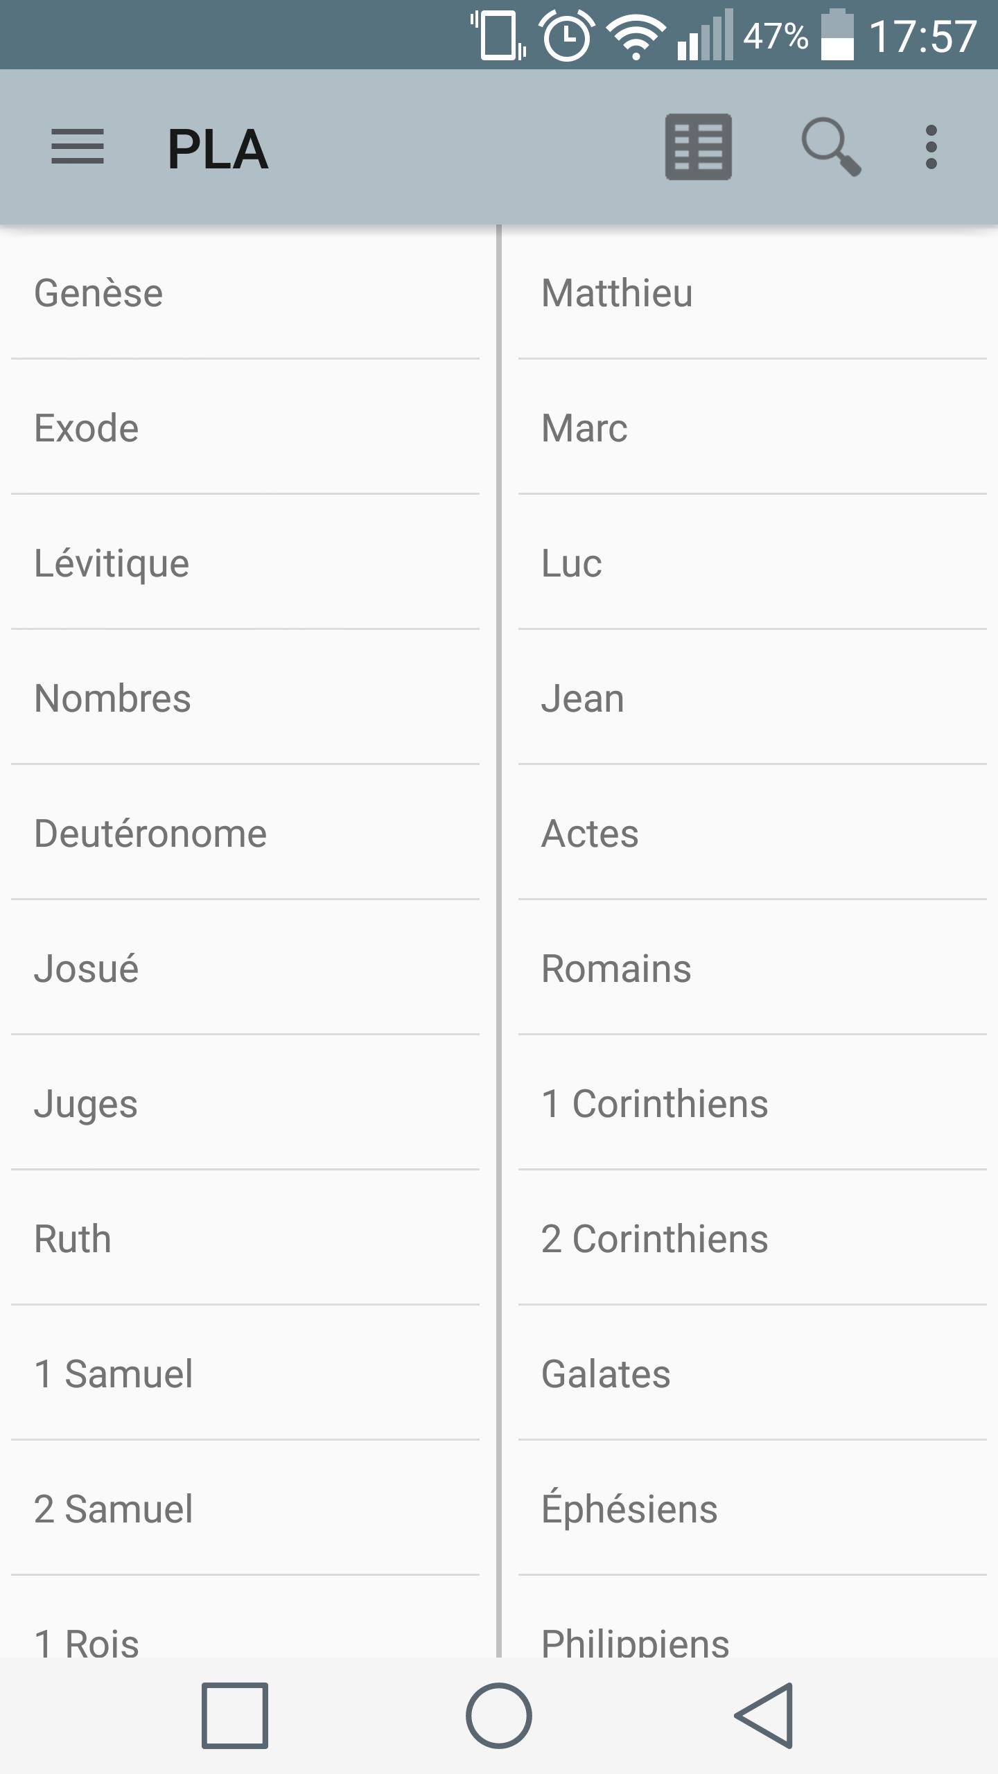
Task: Choose Luc from the New Testament column
Action: (x=753, y=563)
